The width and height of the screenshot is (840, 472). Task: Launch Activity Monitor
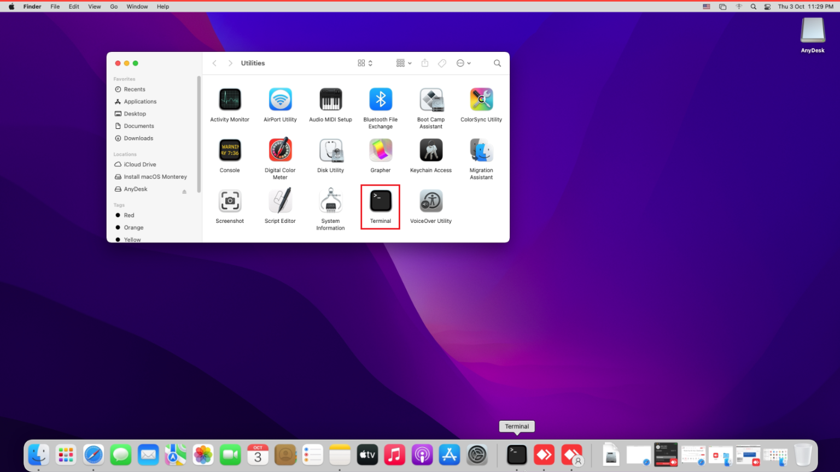230,99
